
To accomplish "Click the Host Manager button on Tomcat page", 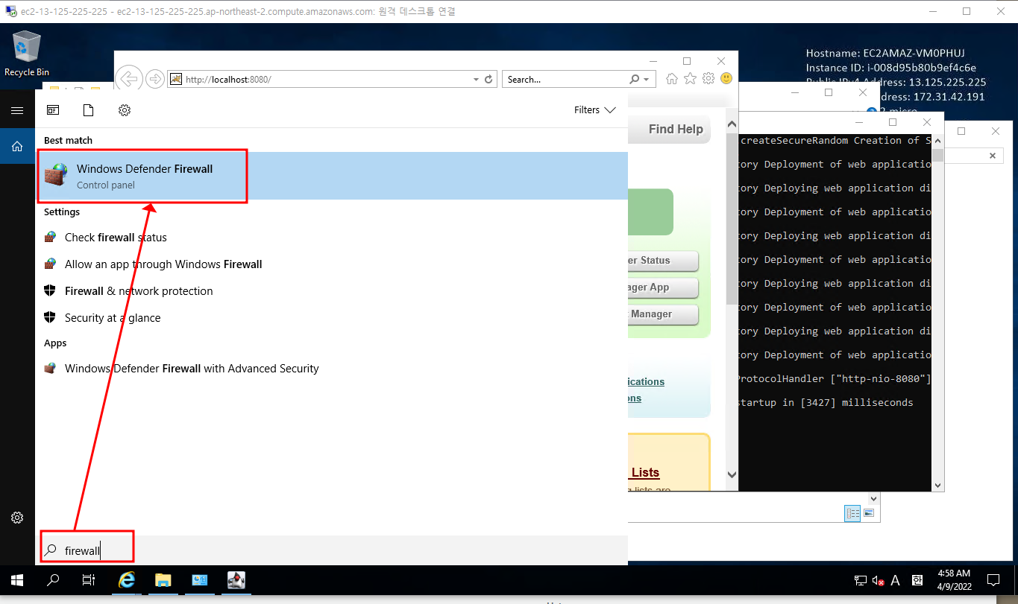I will pos(663,314).
